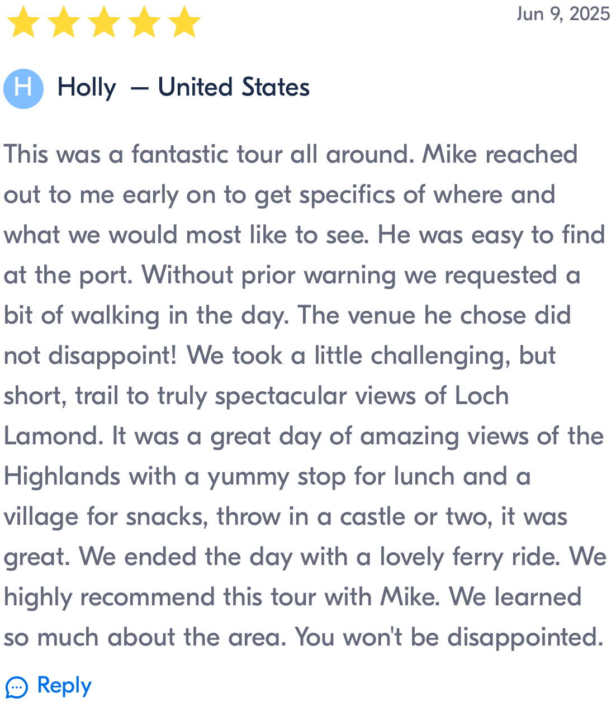The image size is (616, 726).
Task: Click the United States country label
Action: point(234,87)
